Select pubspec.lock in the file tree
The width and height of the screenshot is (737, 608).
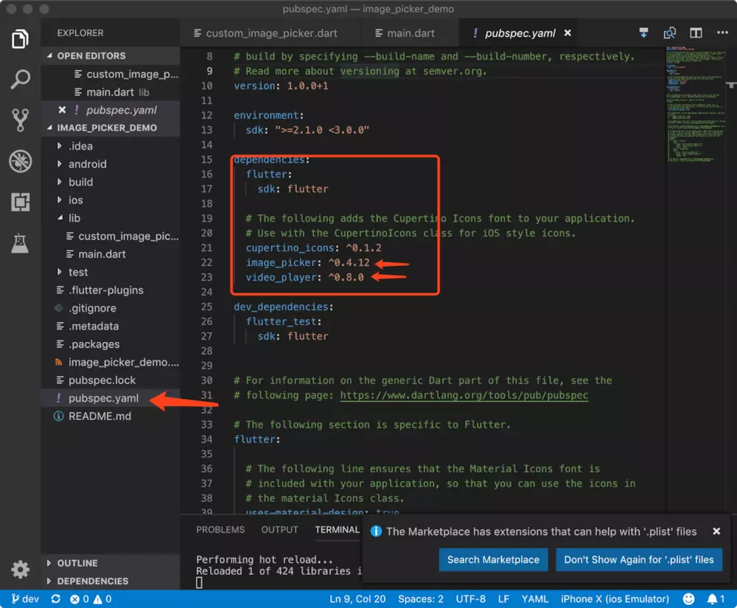coord(102,380)
